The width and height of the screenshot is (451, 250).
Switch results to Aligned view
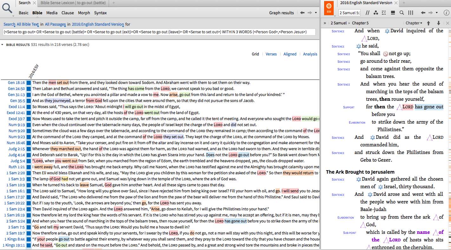click(290, 54)
